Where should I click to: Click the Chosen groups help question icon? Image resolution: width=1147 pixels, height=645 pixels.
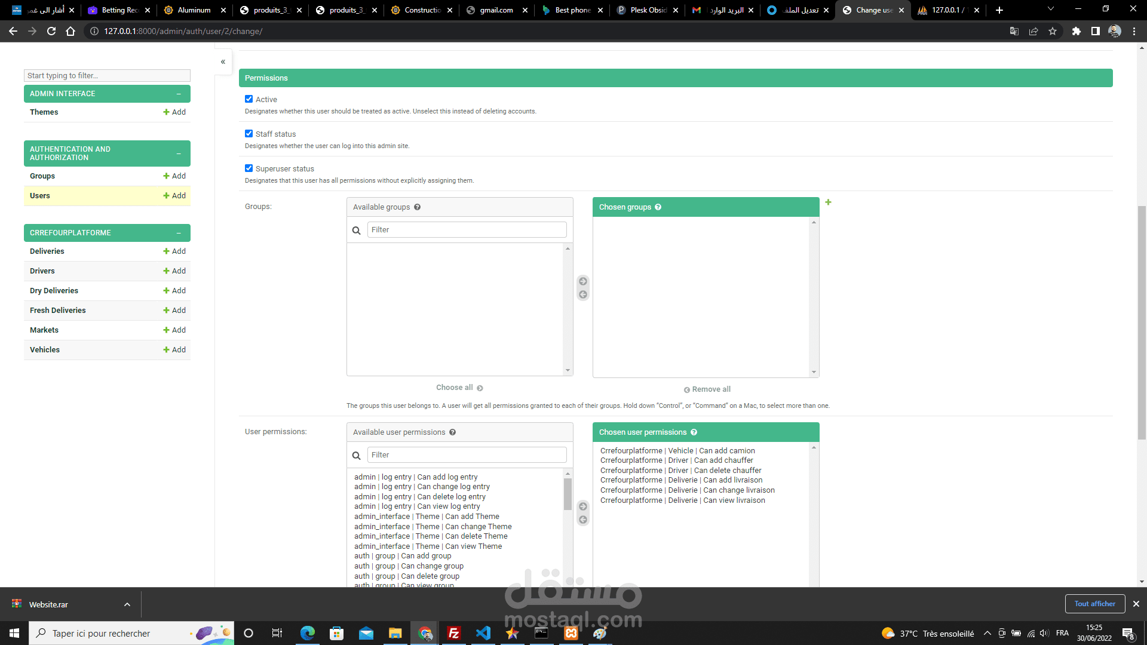click(658, 207)
